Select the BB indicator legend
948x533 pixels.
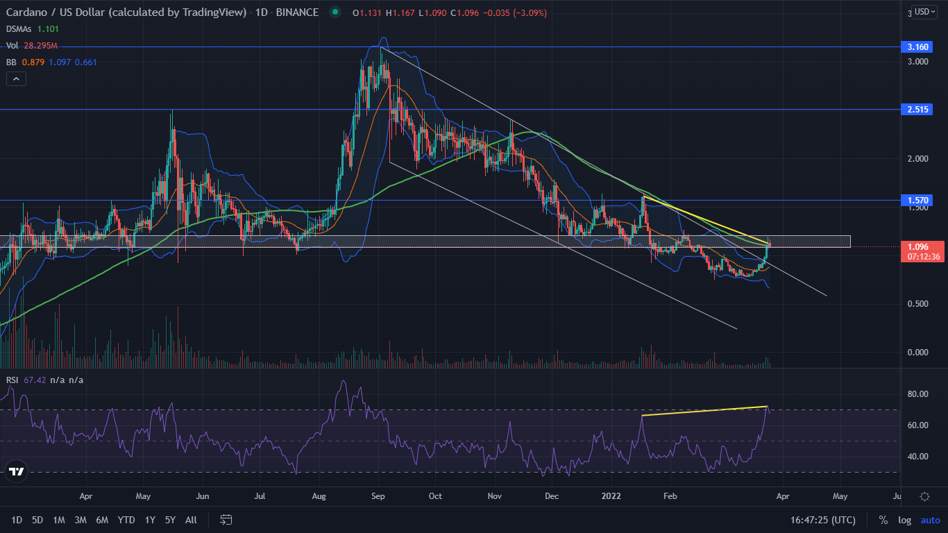tap(12, 62)
